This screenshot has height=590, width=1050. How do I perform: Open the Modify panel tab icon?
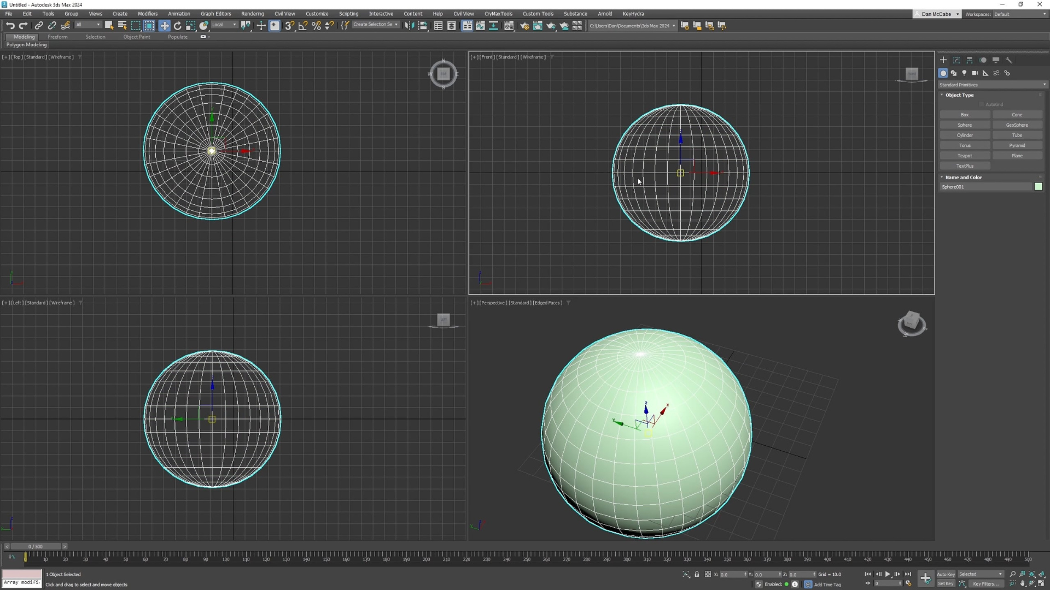[956, 60]
